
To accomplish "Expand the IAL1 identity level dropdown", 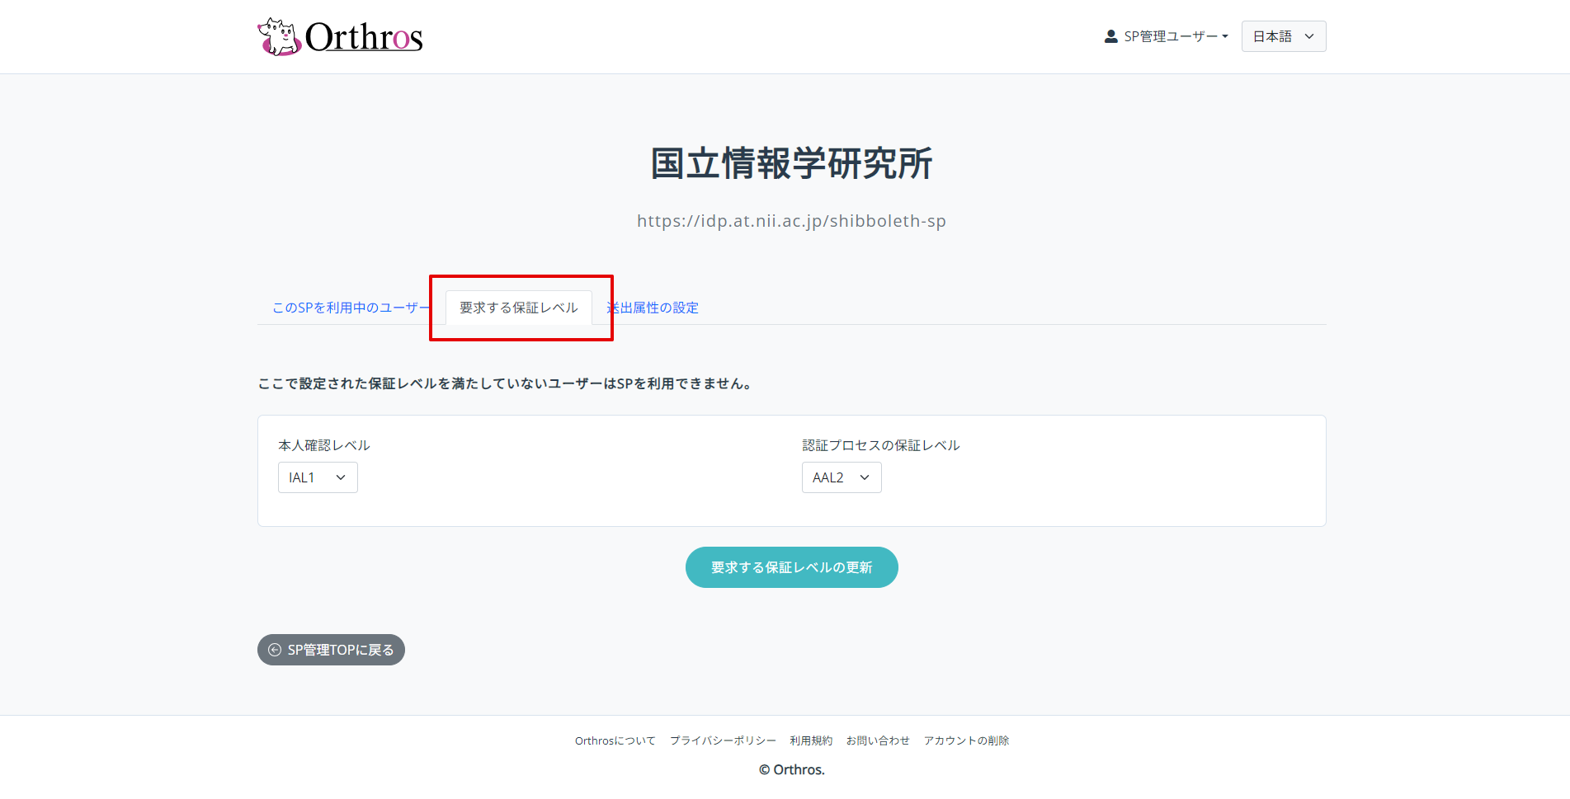I will tap(318, 477).
